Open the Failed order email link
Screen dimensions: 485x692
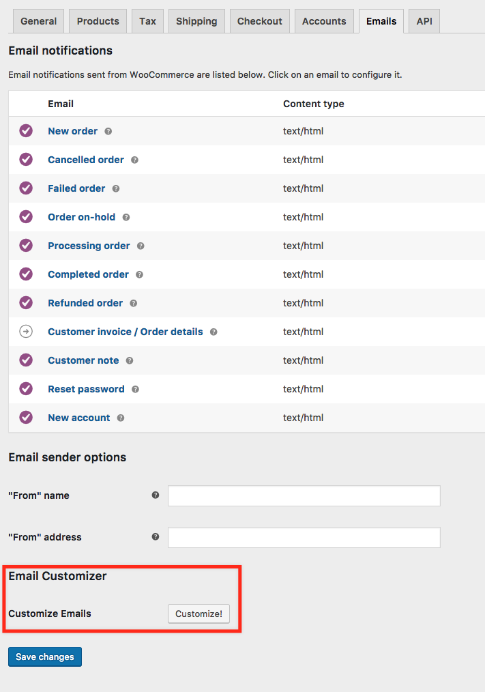[x=76, y=188]
